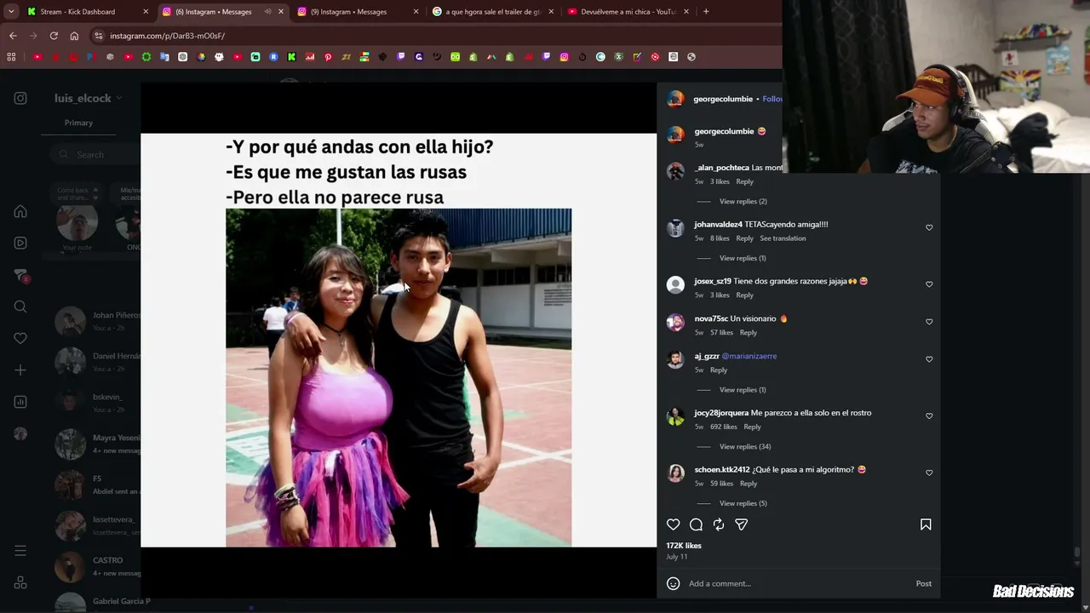Reload the Instagram page
This screenshot has width=1090, height=613.
pyautogui.click(x=54, y=36)
